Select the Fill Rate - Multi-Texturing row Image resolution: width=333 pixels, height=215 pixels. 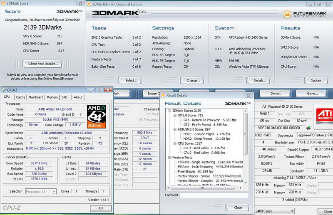click(210, 167)
